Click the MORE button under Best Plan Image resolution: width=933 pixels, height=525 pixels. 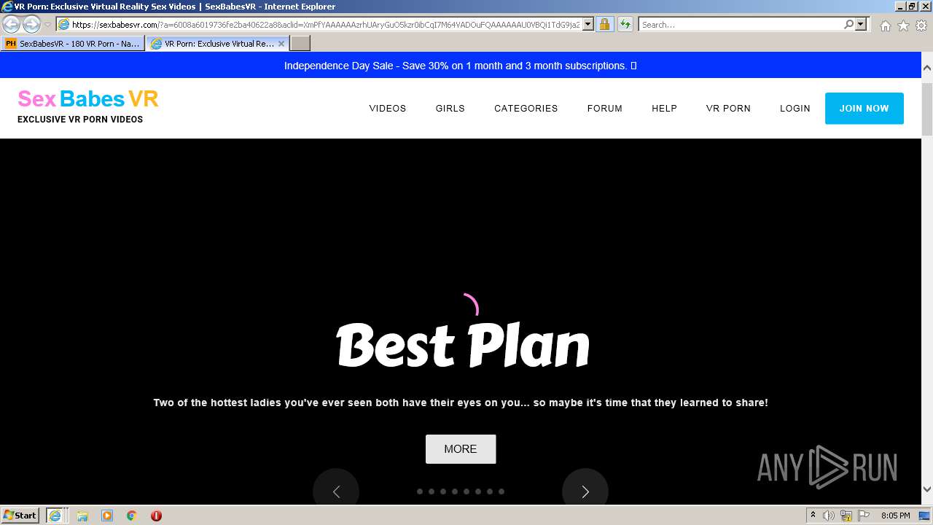click(461, 449)
